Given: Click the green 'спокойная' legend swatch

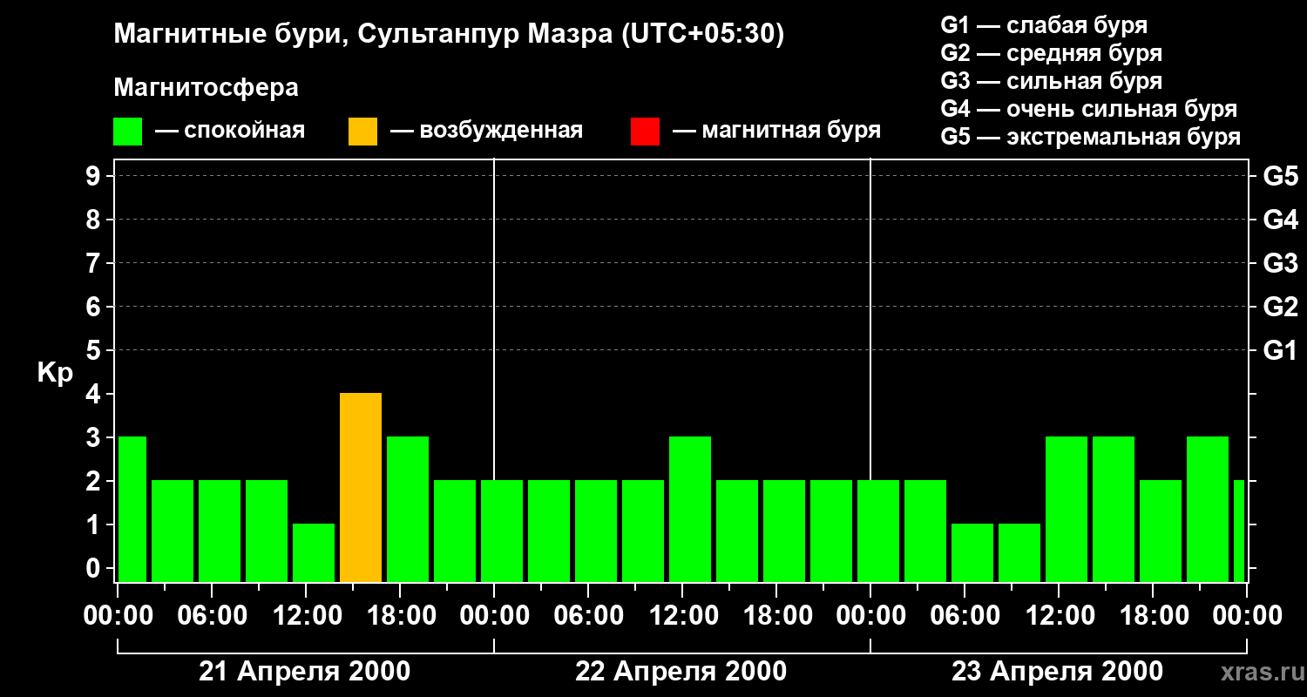Looking at the screenshot, I should click(x=128, y=132).
